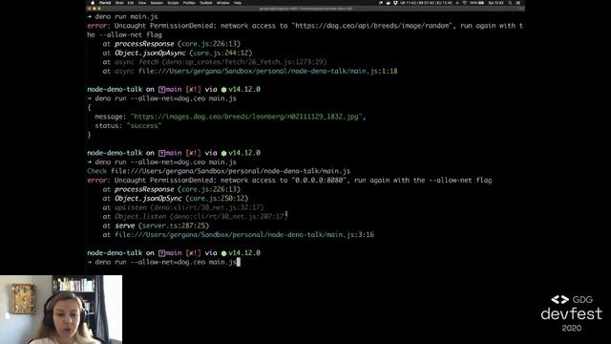The image size is (611, 344).
Task: Click the "0.0.0.0:8080" address in error
Action: tap(319, 181)
